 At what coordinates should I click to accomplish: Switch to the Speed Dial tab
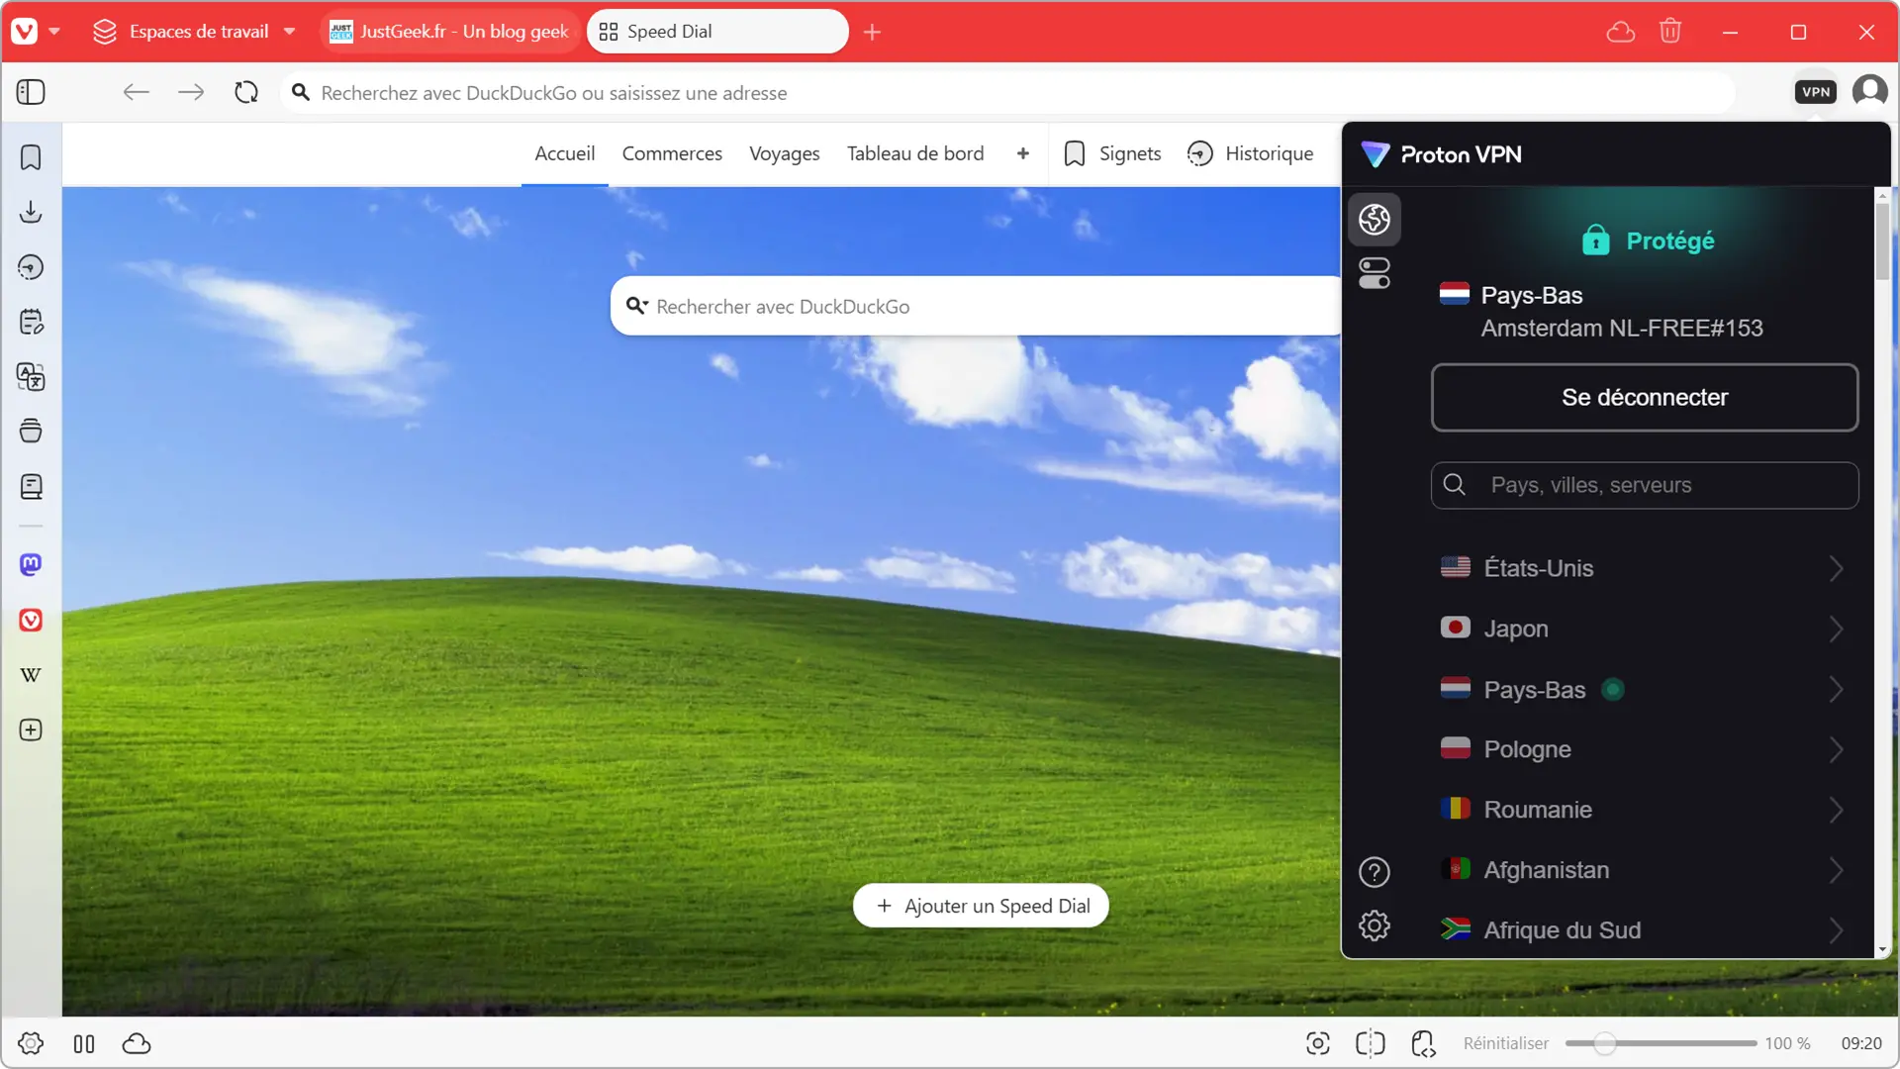[717, 32]
